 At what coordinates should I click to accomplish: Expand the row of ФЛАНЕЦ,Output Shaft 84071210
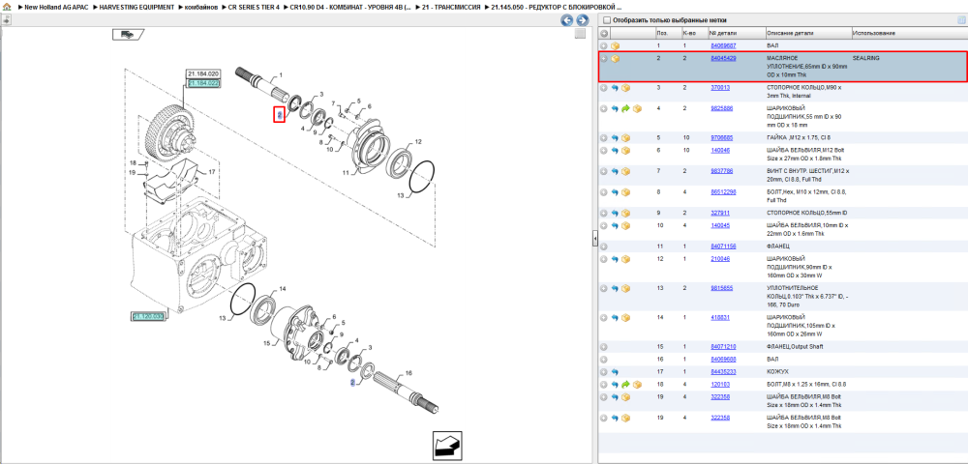(x=604, y=347)
